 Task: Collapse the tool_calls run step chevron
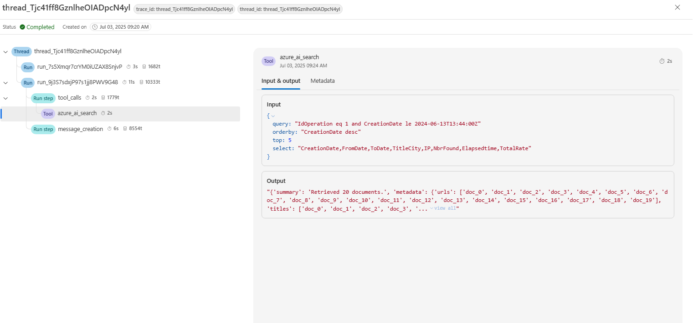pos(5,98)
